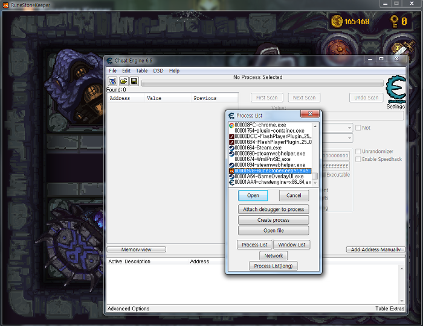Select the plugin-container.exe process
423x326 pixels.
[270, 131]
